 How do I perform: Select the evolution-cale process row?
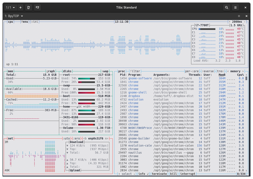click(181, 145)
